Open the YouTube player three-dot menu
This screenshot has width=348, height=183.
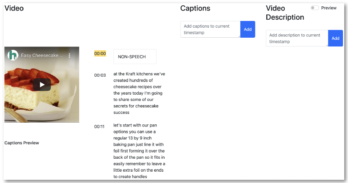point(70,55)
